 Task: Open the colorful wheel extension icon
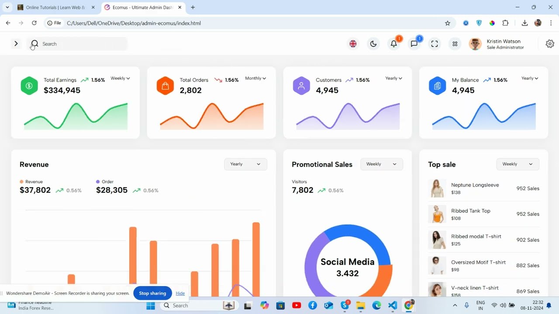click(x=492, y=23)
